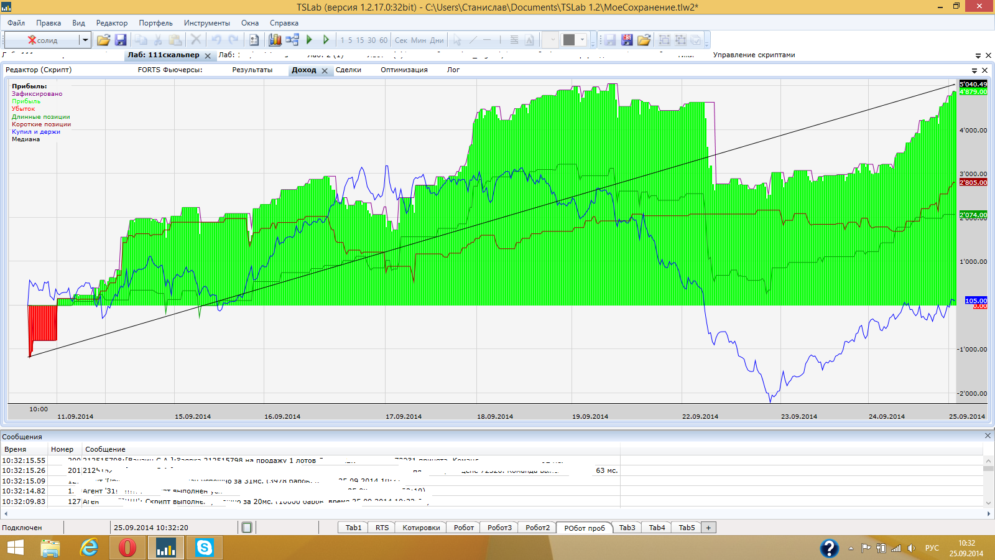Toggle the 'Мин' timeframe unit
This screenshot has width=995, height=560.
[x=419, y=40]
